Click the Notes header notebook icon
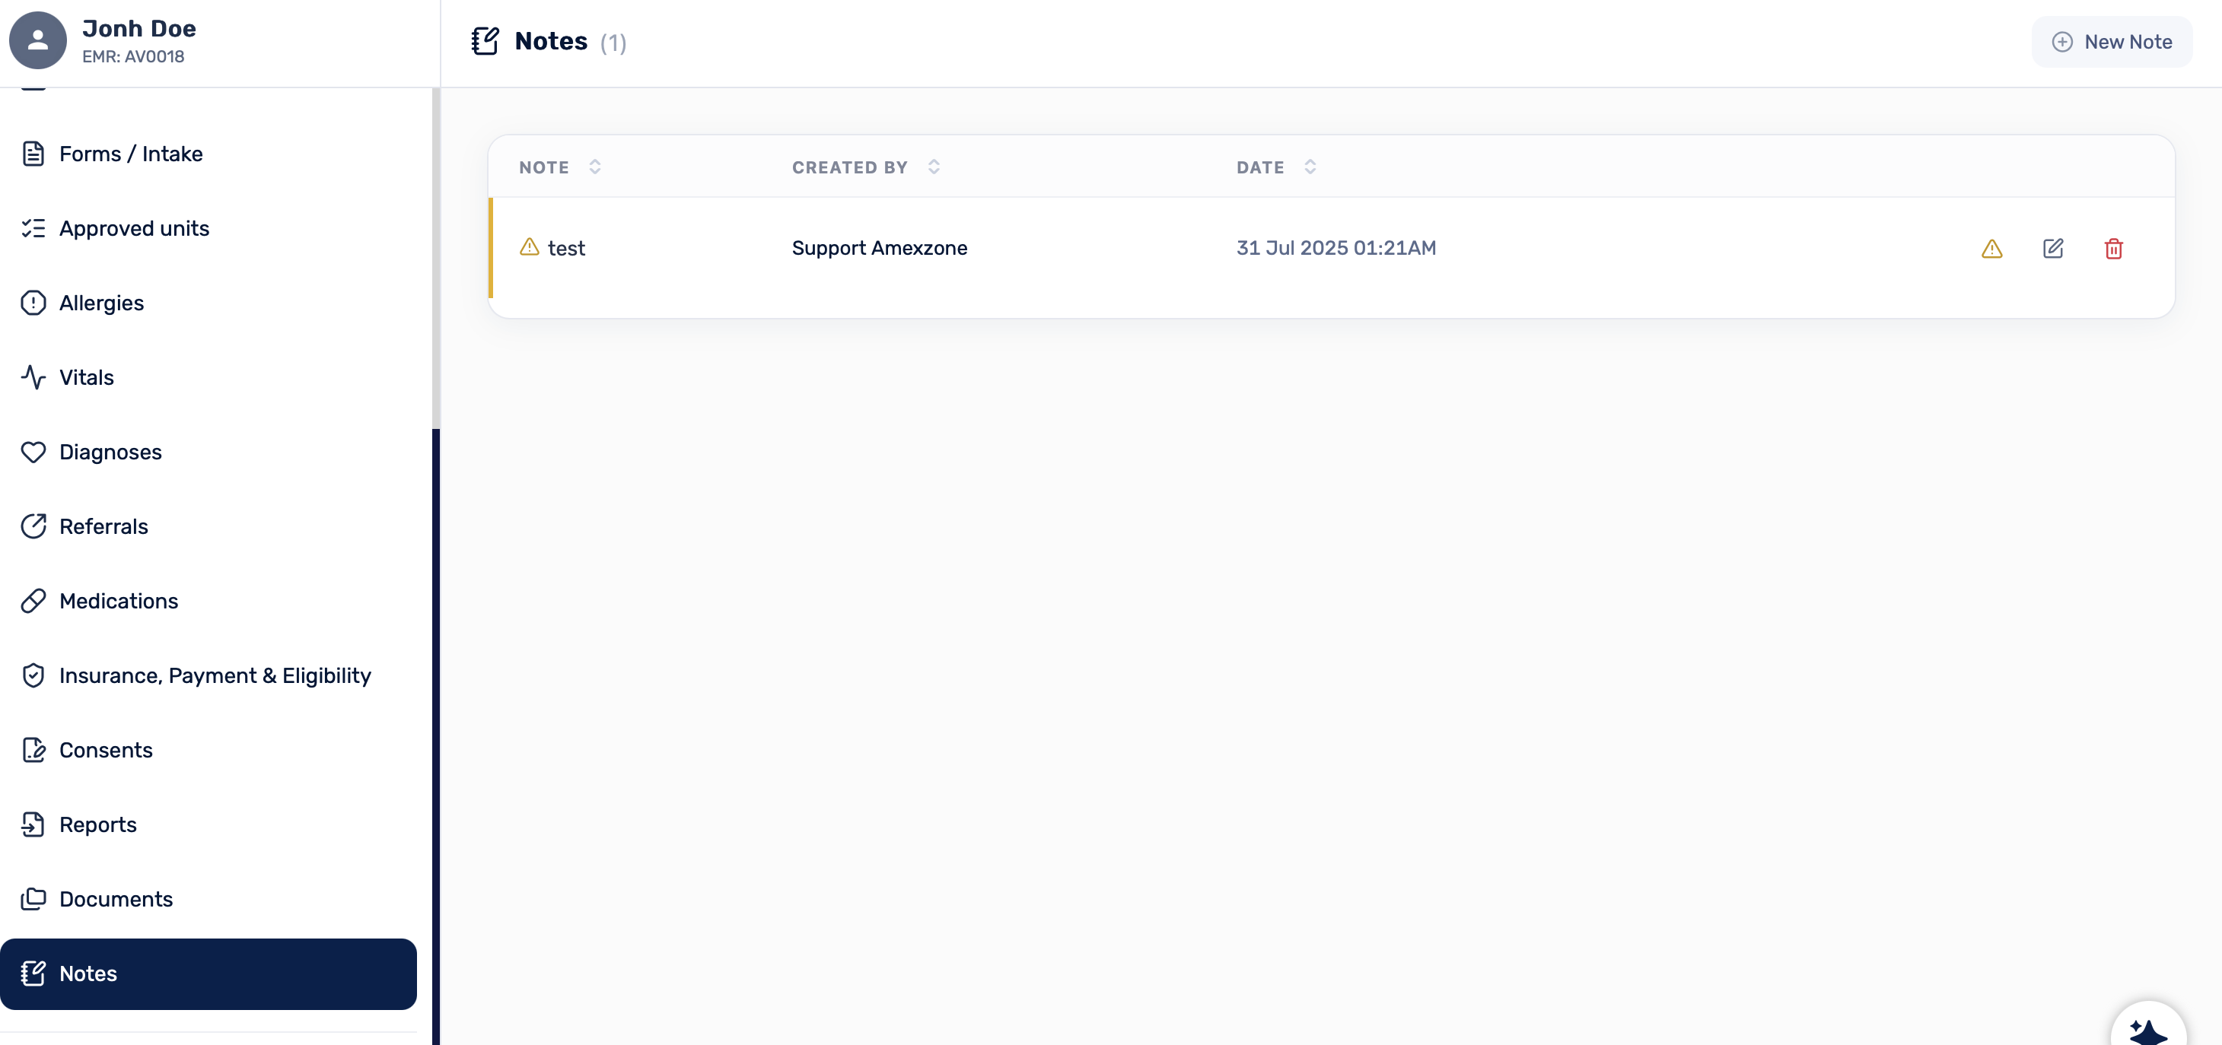The image size is (2222, 1045). click(x=485, y=40)
